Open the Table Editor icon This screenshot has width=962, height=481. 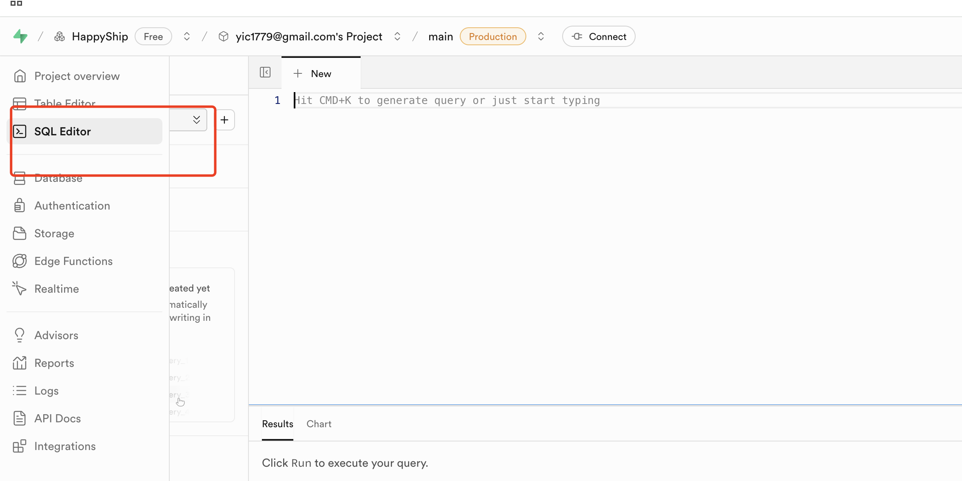tap(20, 104)
